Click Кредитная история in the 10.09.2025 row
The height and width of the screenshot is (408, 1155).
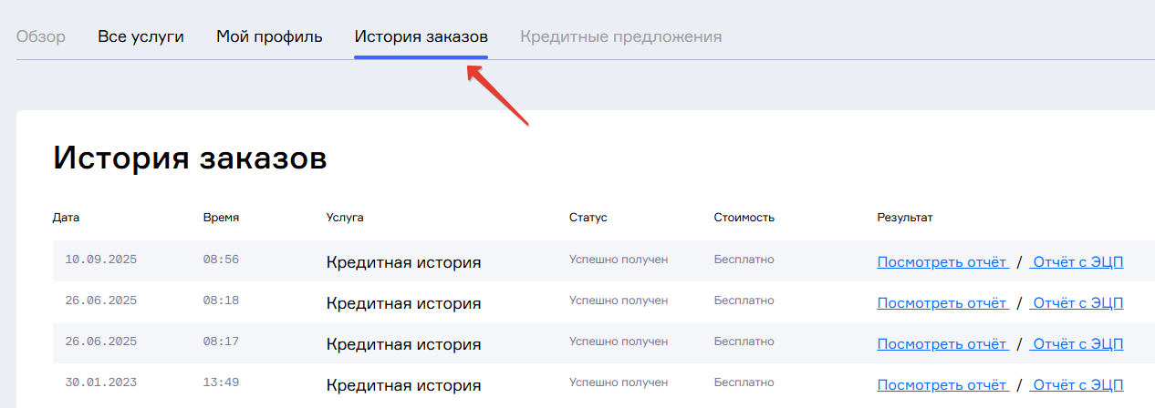403,262
